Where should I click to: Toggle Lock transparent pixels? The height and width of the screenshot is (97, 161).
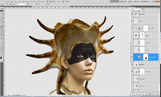[x=135, y=11]
